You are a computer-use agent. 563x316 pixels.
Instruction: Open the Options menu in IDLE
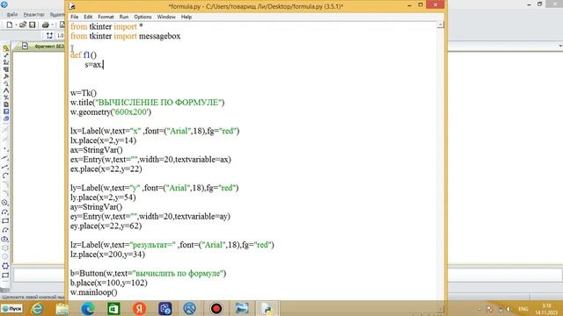pyautogui.click(x=143, y=17)
